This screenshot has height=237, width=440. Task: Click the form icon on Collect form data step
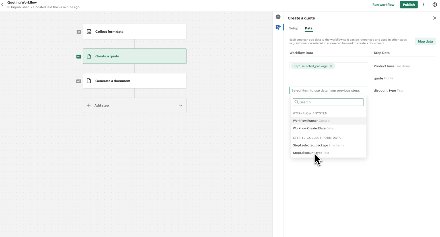89,31
